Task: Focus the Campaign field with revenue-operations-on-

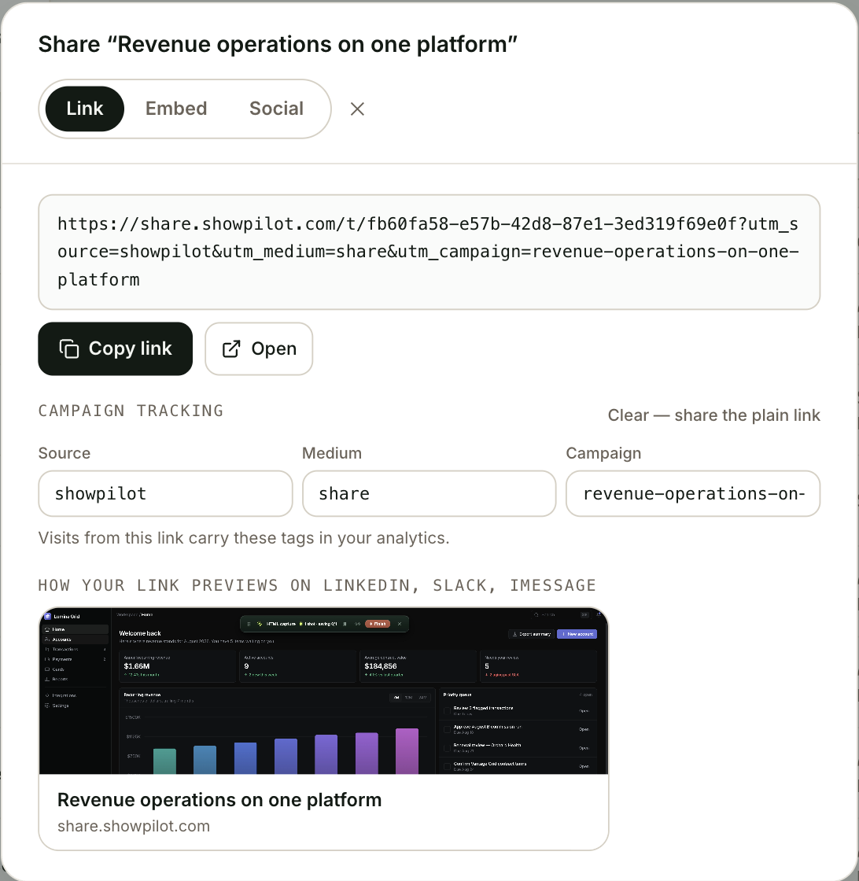Action: pos(693,493)
